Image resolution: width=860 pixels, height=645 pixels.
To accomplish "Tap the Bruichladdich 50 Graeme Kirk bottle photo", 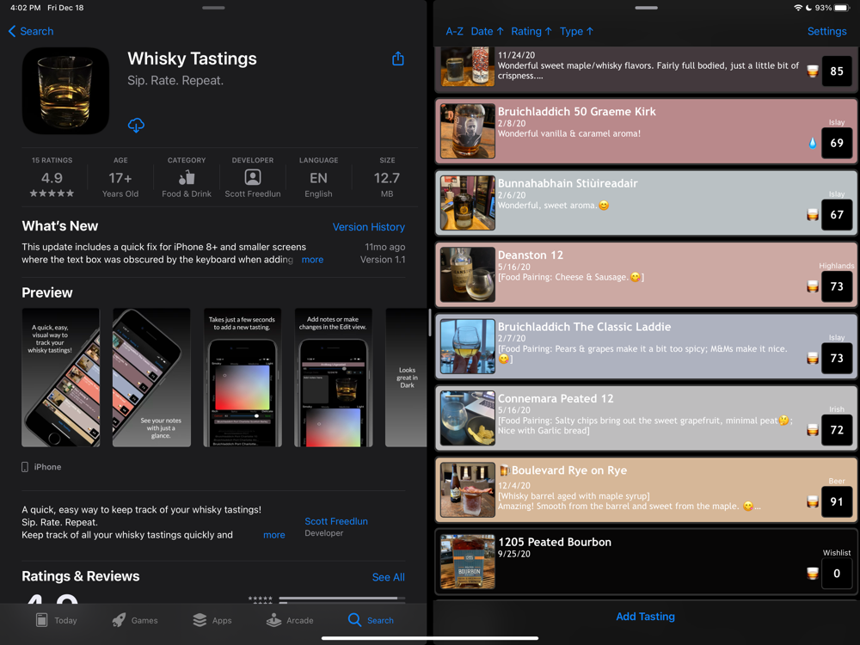I will tap(468, 131).
